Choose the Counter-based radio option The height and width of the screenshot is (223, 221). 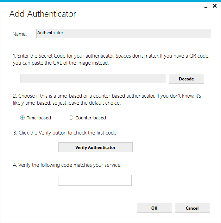coord(71,118)
